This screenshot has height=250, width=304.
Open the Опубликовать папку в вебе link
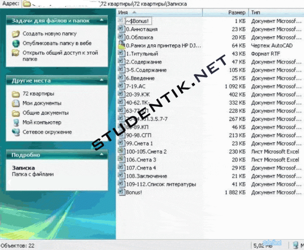[x=57, y=43]
